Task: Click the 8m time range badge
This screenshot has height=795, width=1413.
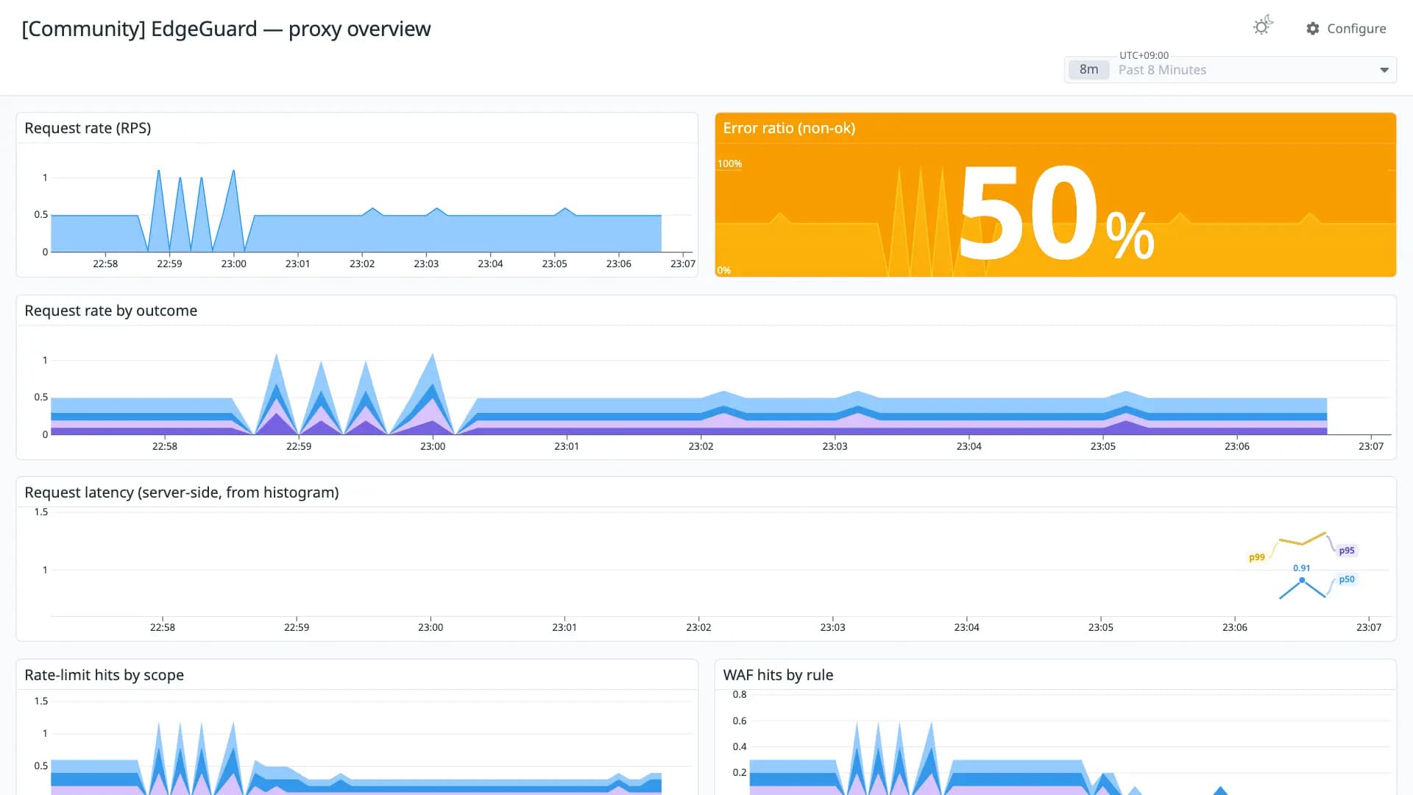Action: tap(1088, 70)
